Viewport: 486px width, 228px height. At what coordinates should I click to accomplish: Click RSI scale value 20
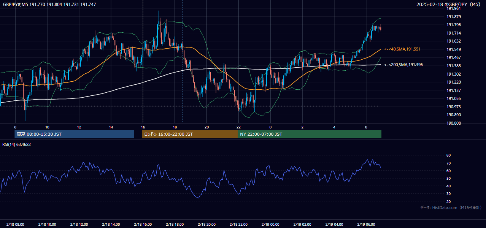tap(448, 201)
